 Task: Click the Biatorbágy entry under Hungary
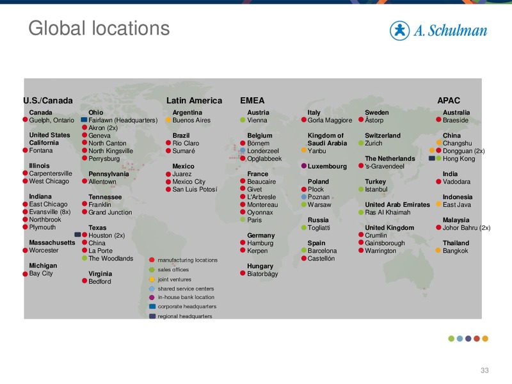point(262,274)
